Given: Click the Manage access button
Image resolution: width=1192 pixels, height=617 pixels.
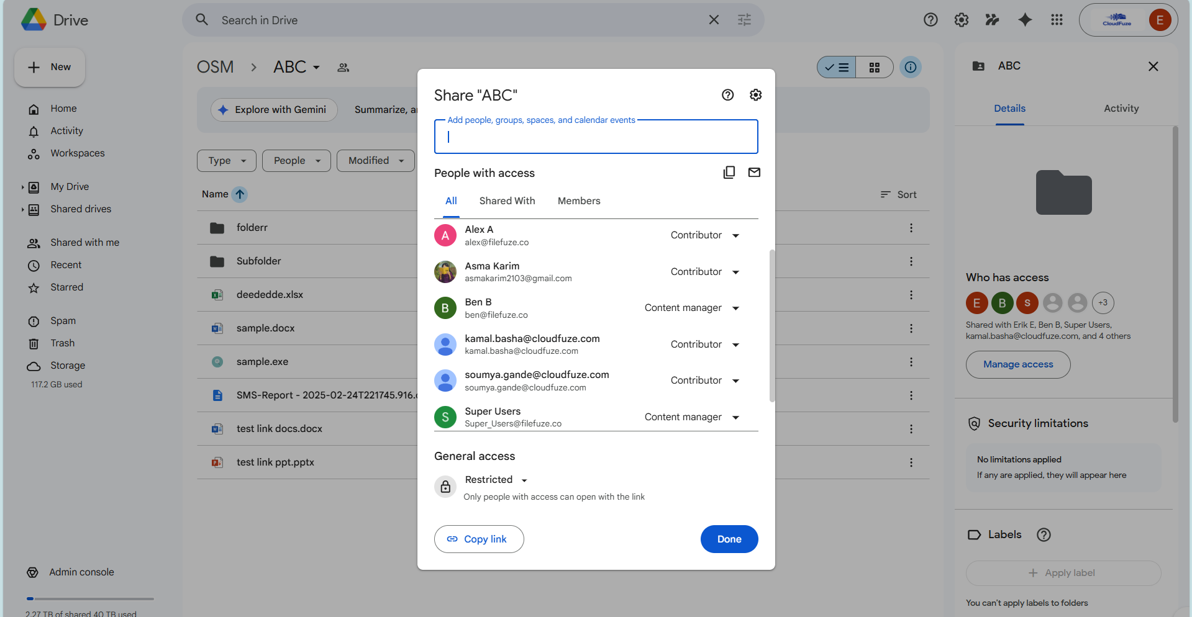Looking at the screenshot, I should pyautogui.click(x=1017, y=364).
